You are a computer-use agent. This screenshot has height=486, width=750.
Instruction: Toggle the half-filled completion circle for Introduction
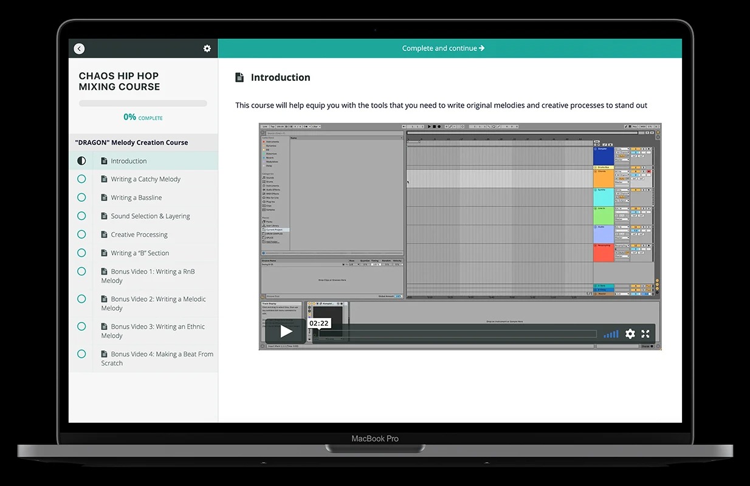(x=81, y=161)
